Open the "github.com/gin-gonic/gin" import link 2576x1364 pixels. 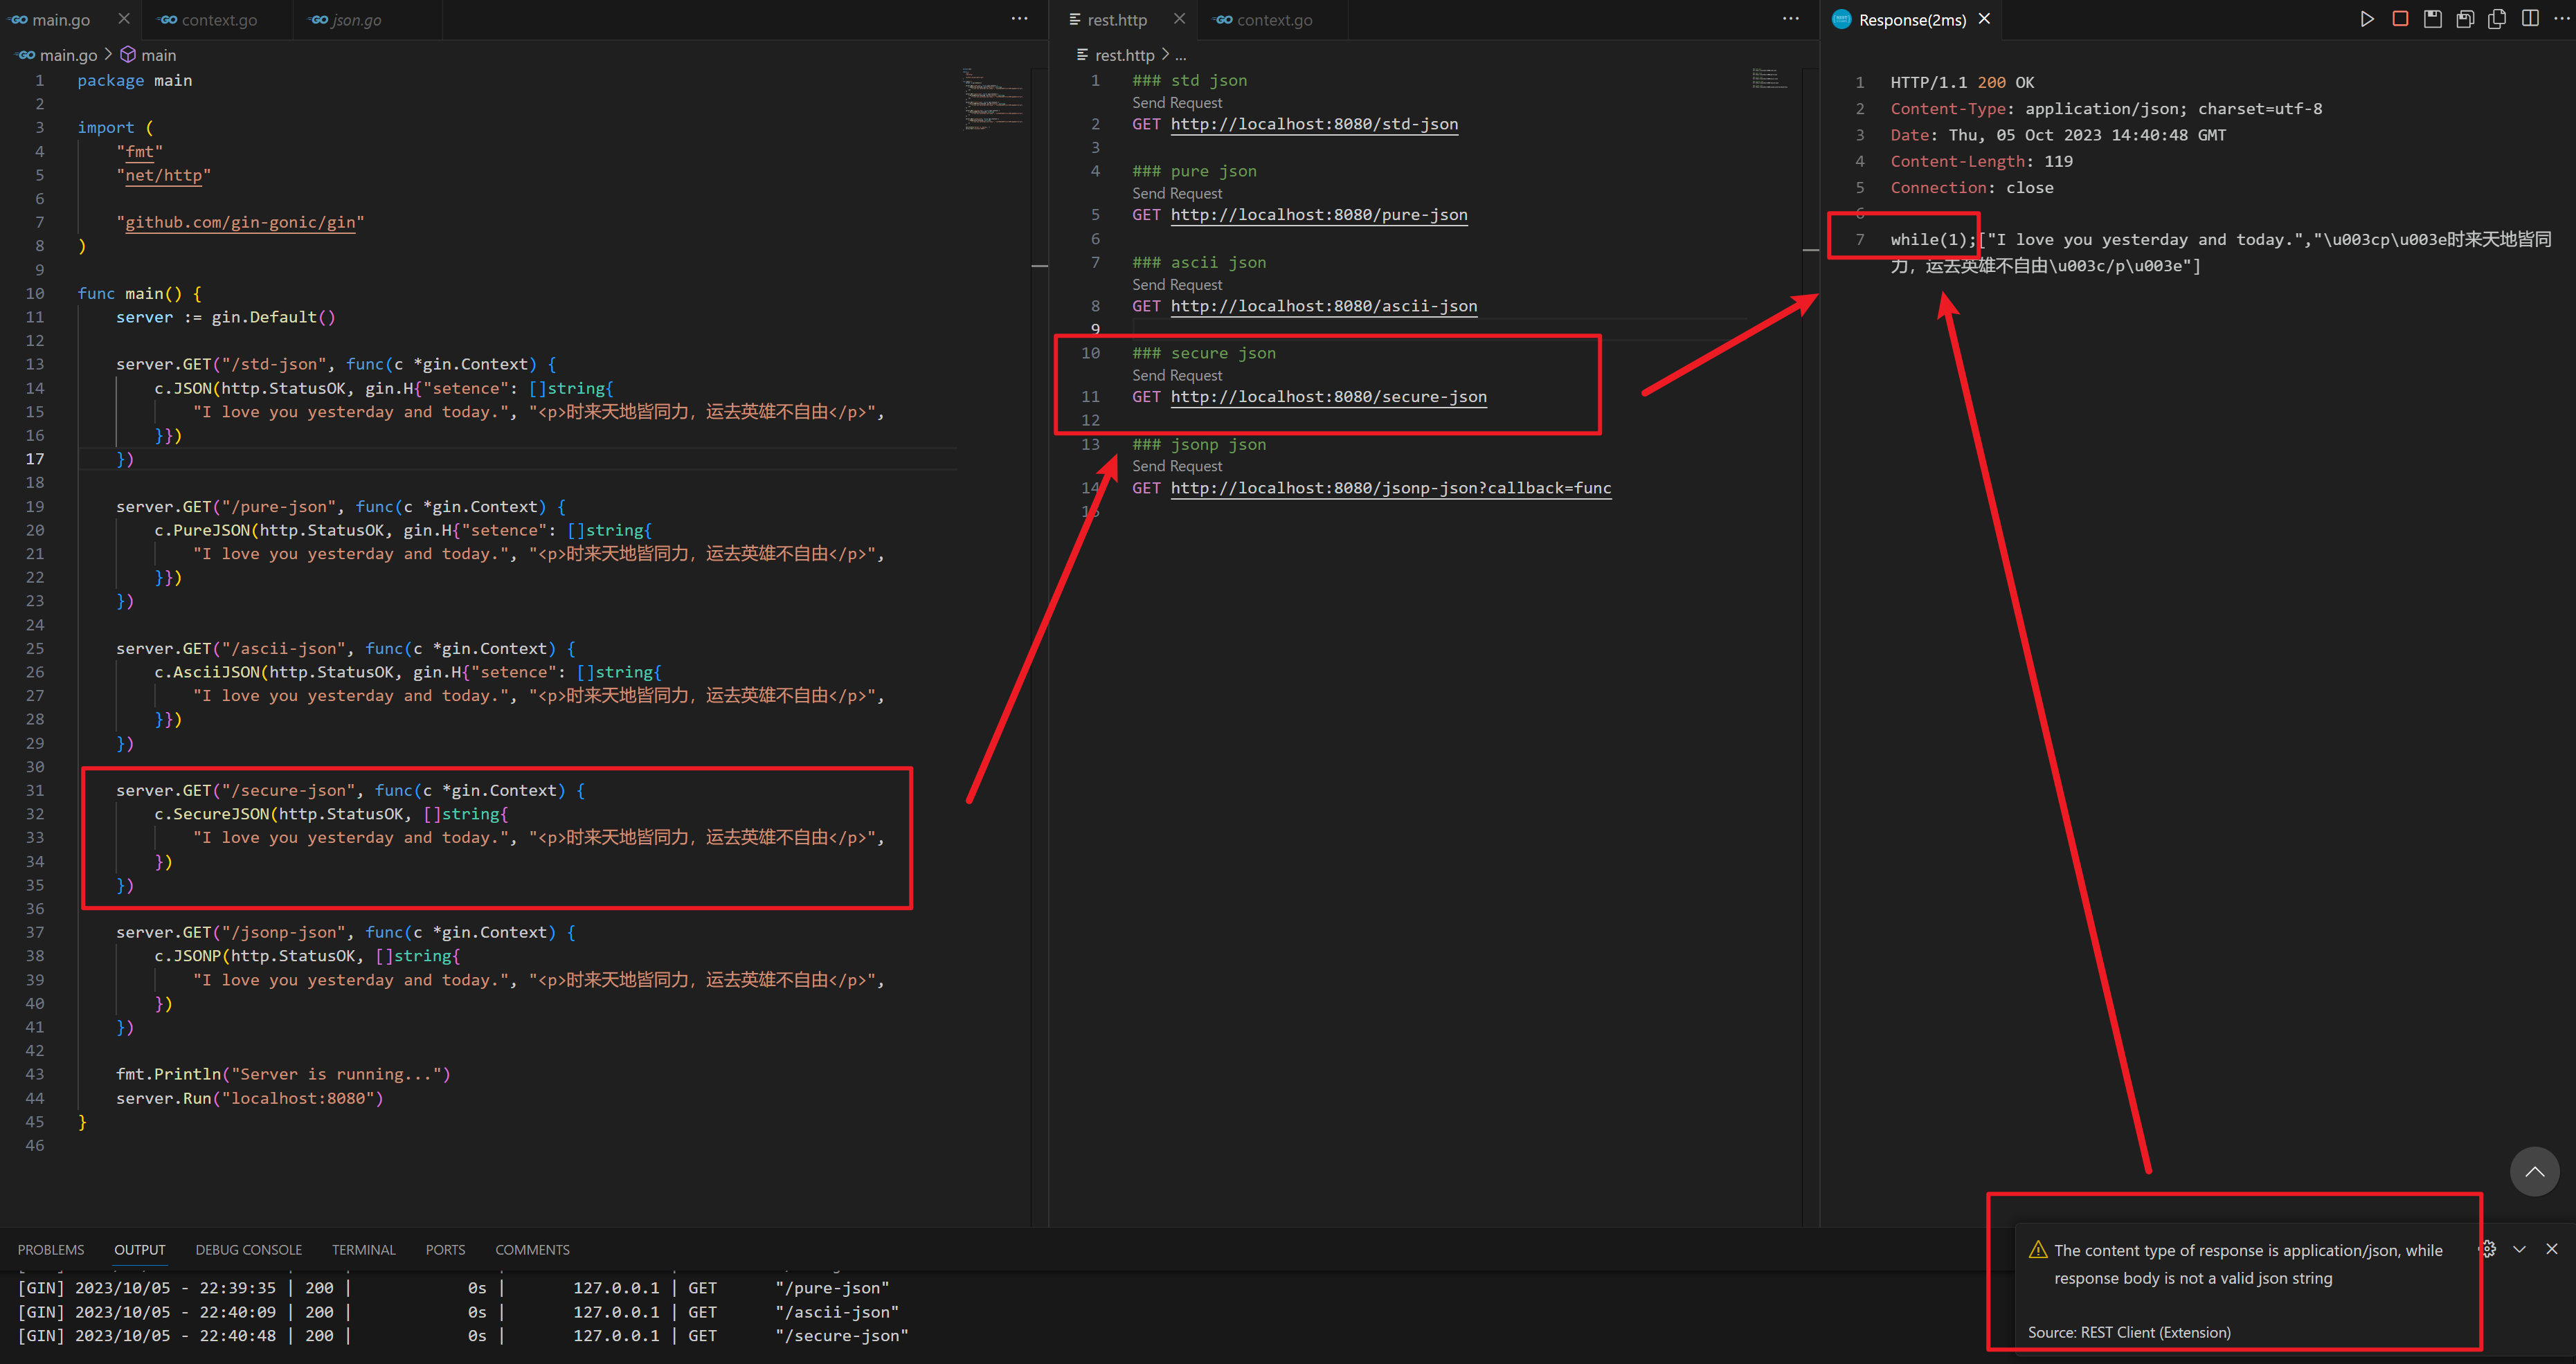tap(240, 222)
